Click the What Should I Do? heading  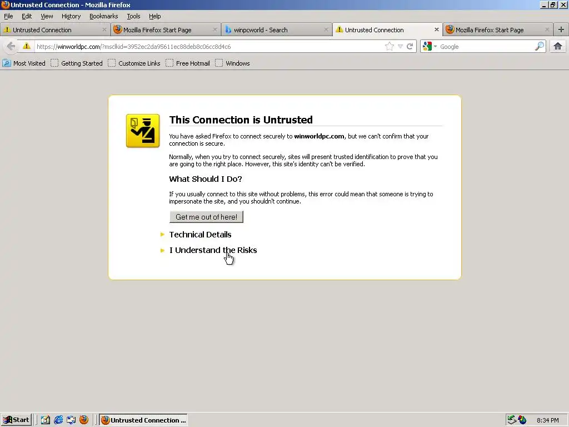coord(206,179)
